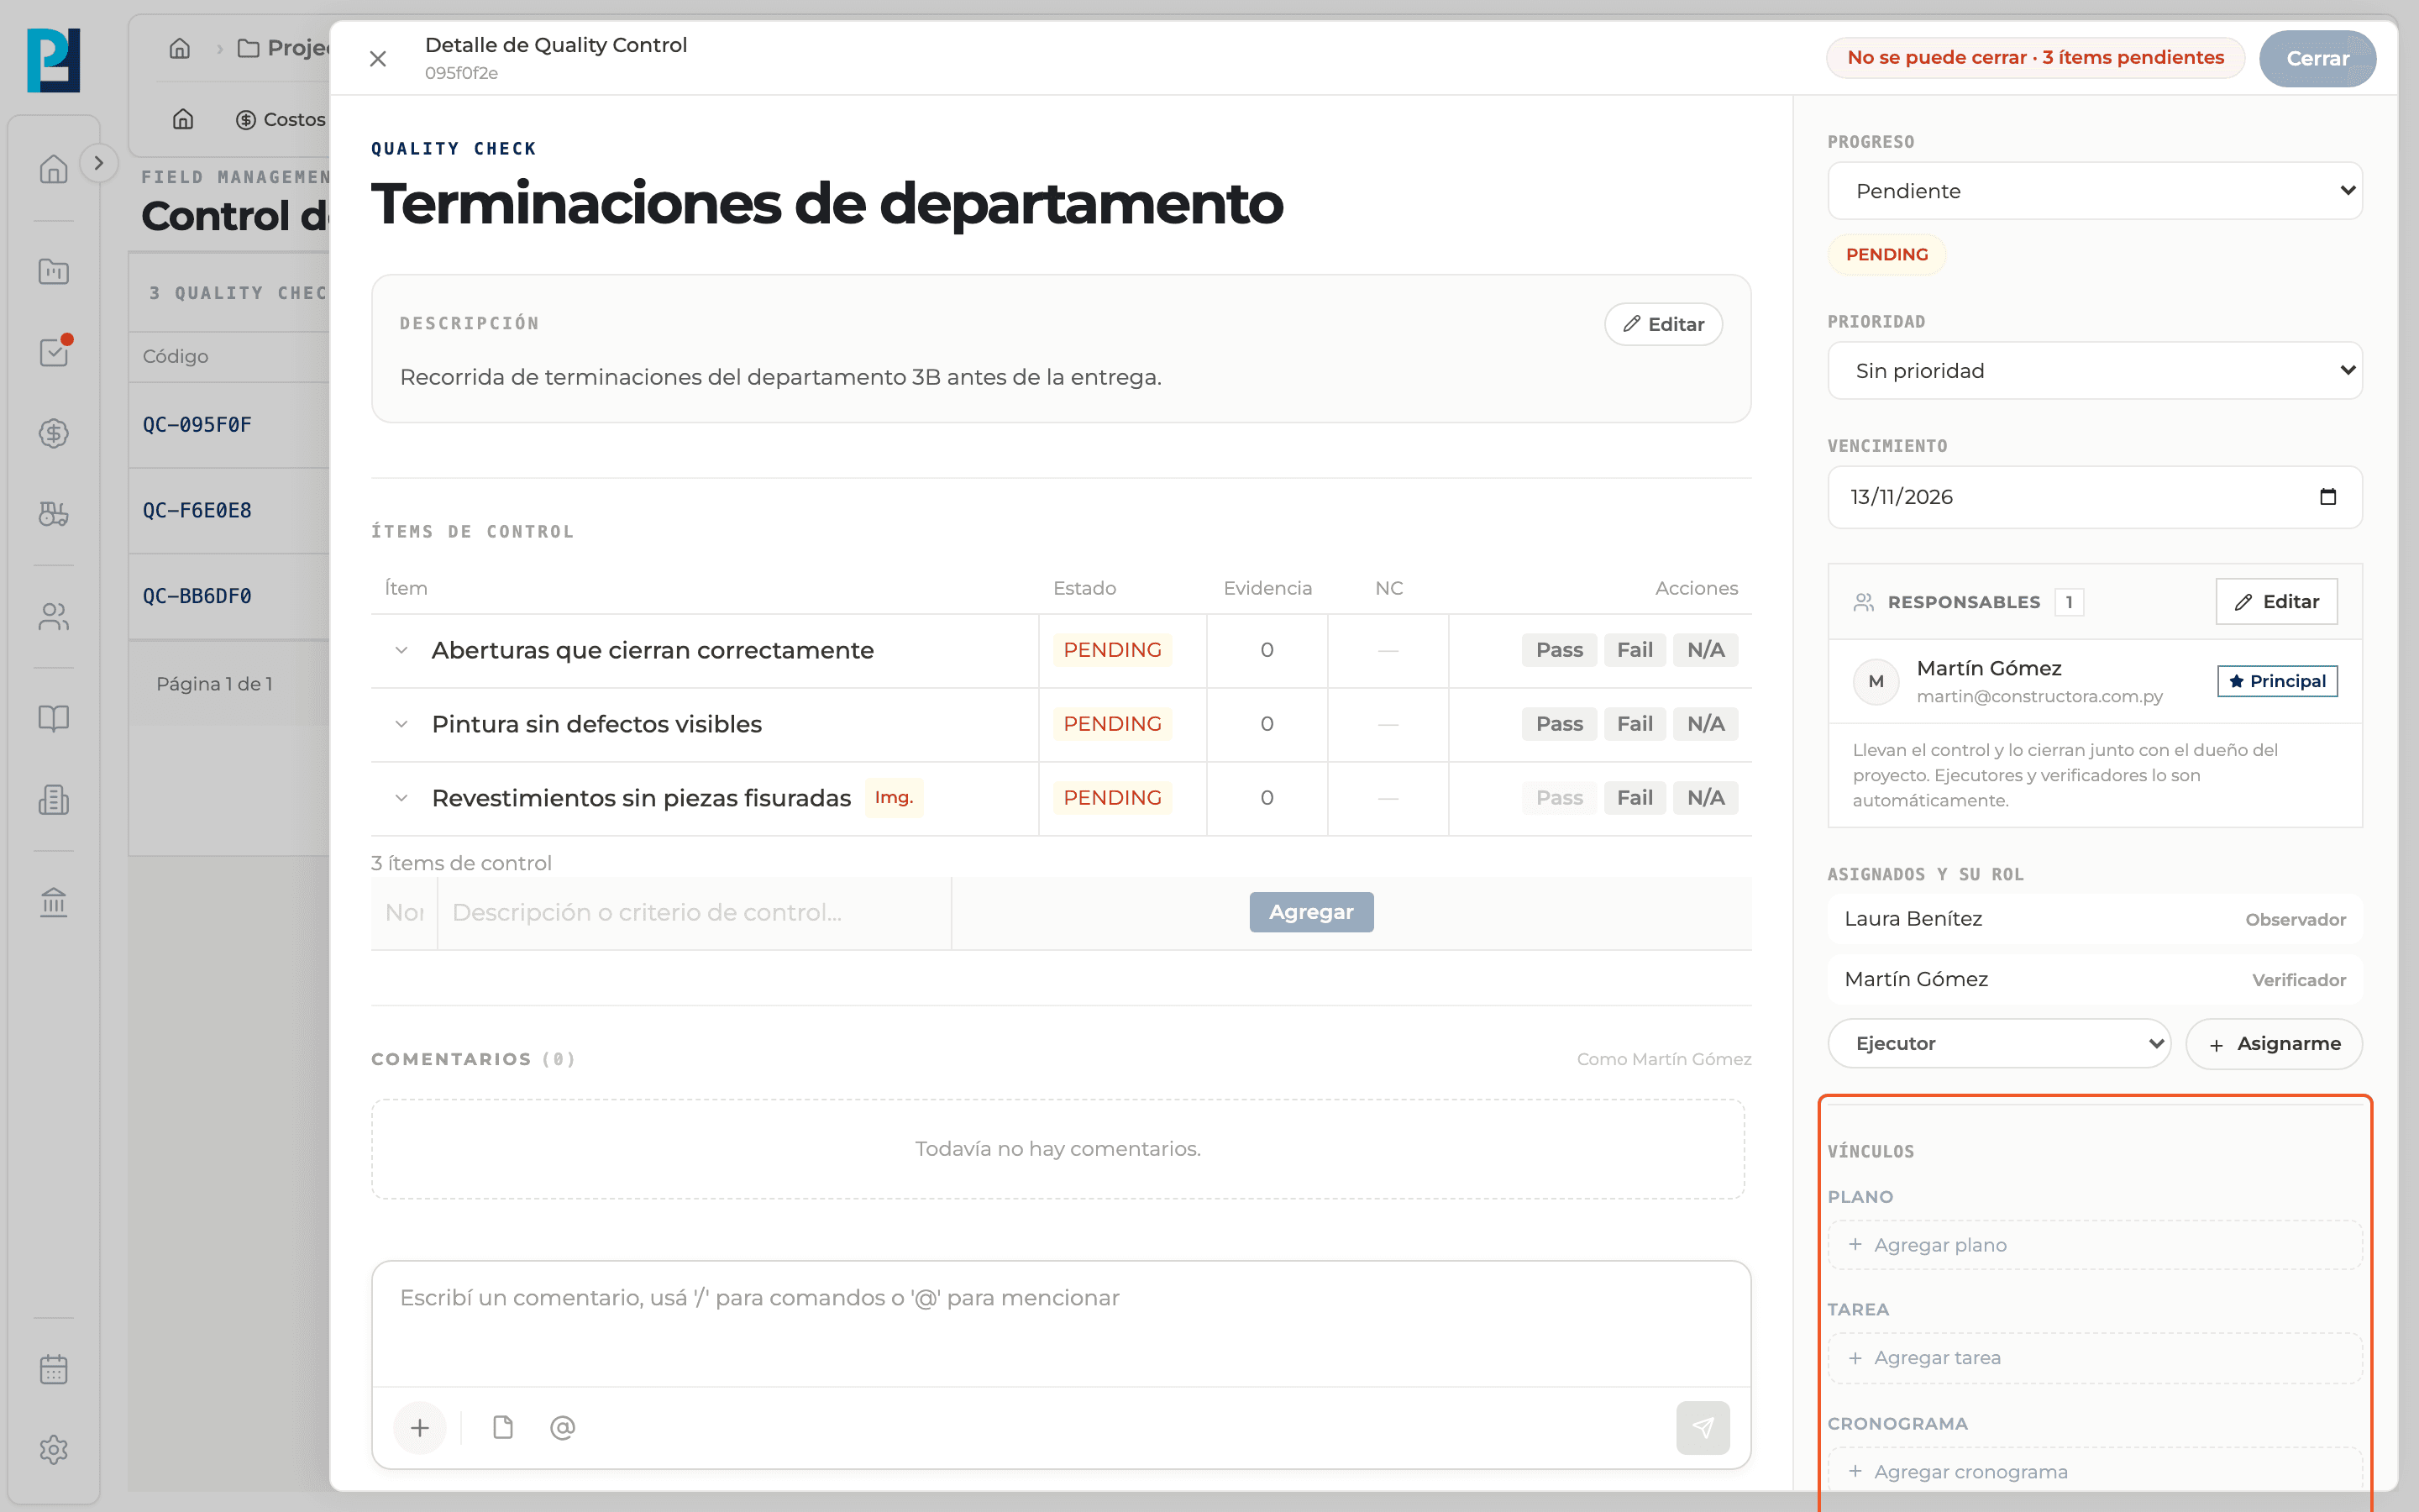The height and width of the screenshot is (1512, 2419).
Task: Open the Ejecutor role dropdown
Action: (1999, 1044)
